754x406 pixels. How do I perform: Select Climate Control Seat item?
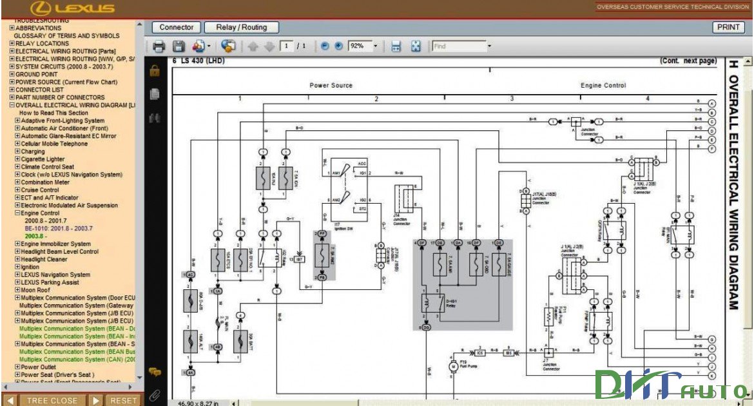(48, 166)
